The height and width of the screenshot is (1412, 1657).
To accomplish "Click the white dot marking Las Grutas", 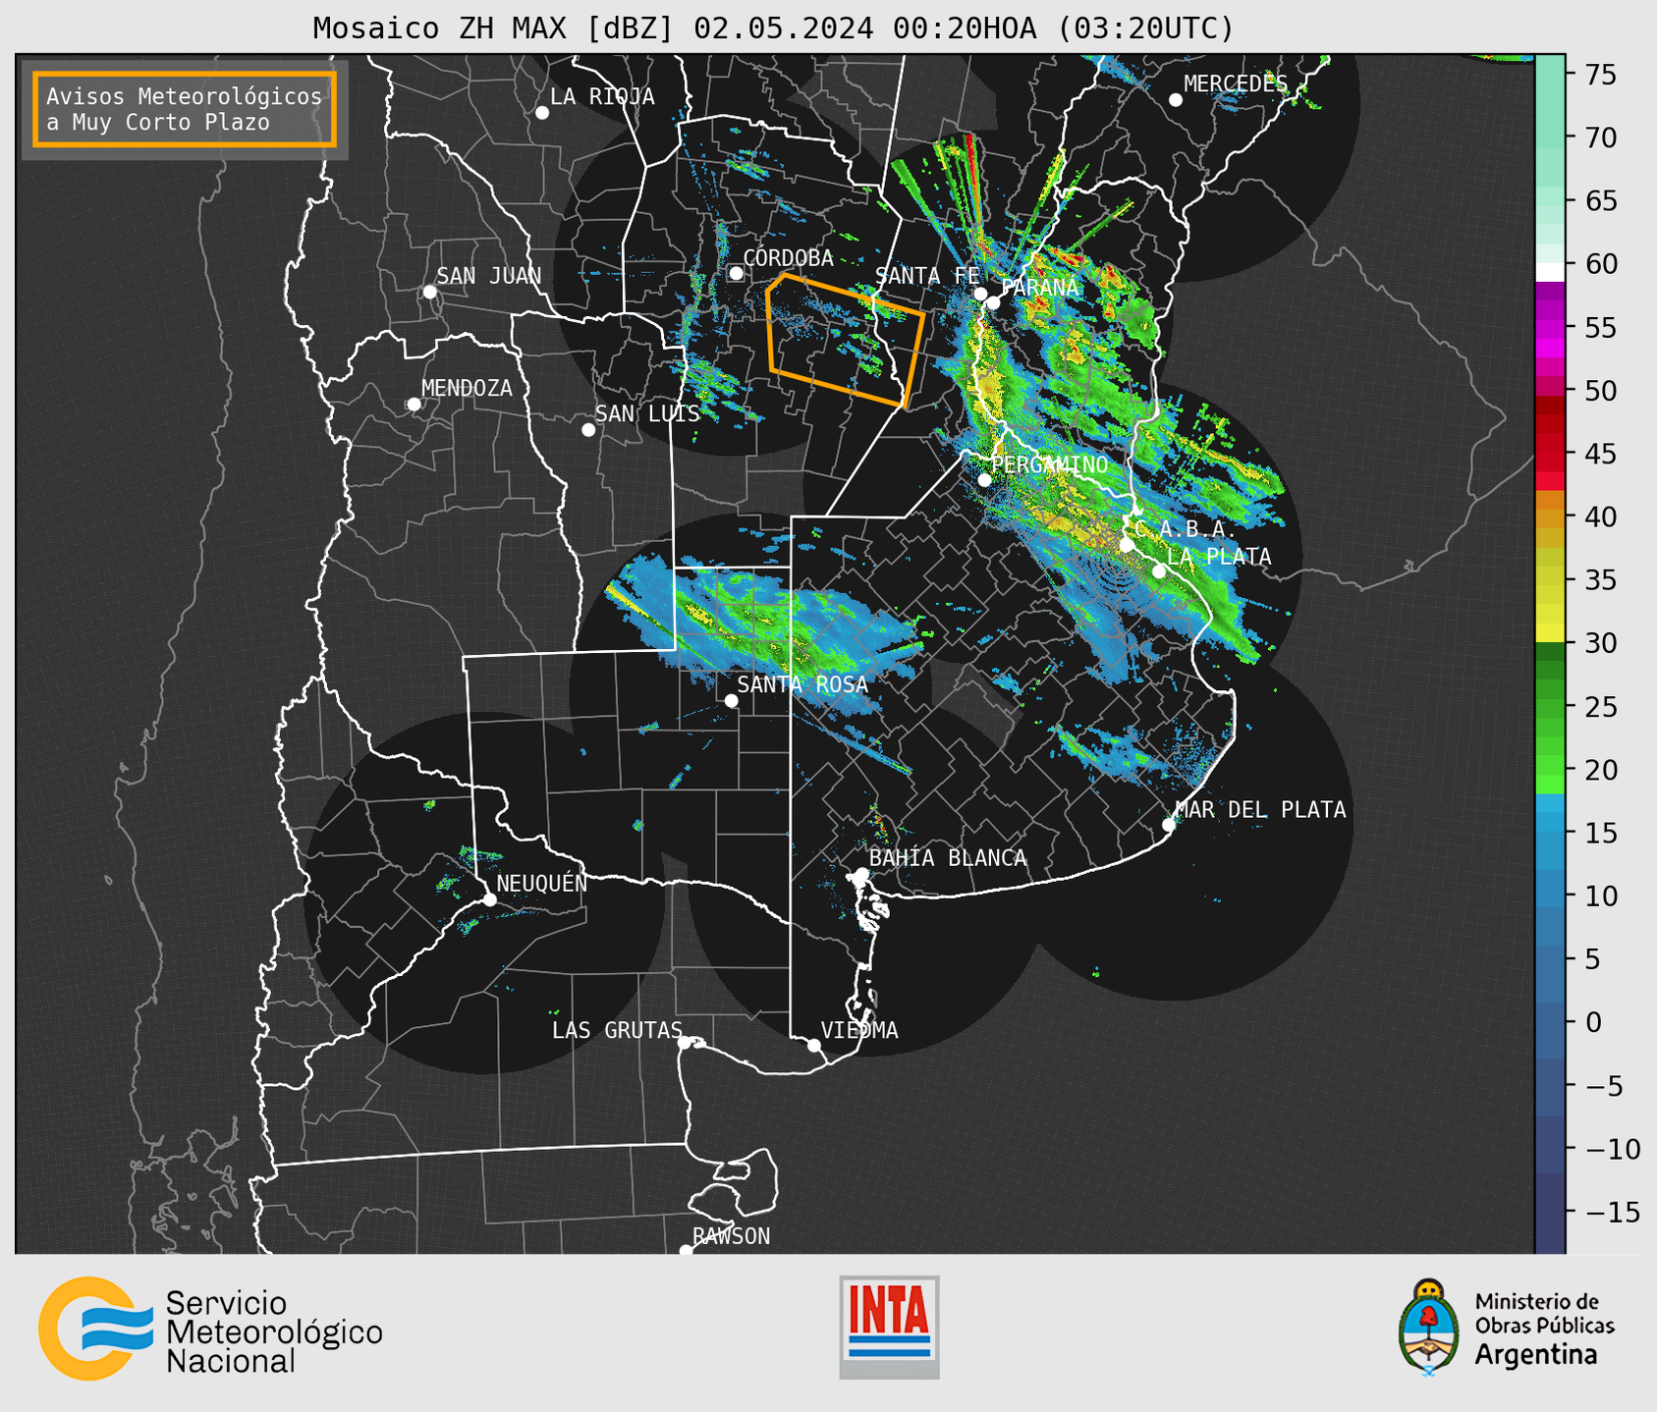I will 685,1043.
